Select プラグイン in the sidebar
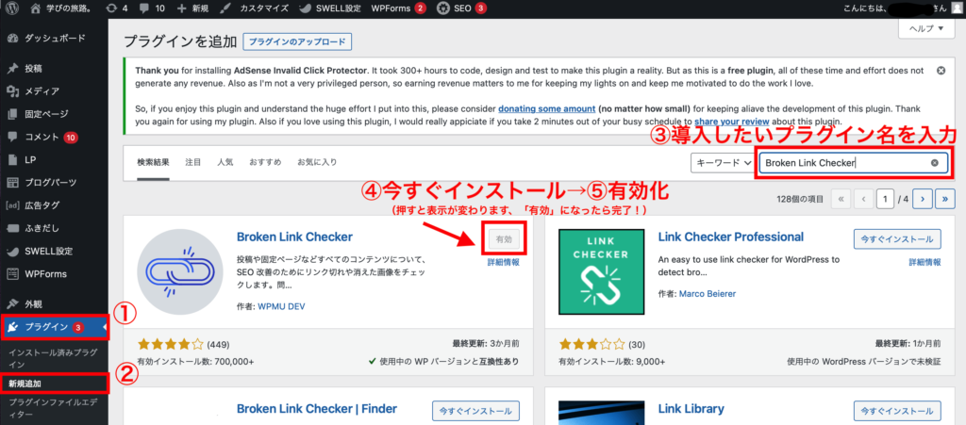 click(54, 327)
